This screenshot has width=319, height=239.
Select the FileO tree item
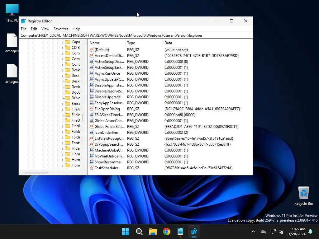[76, 120]
